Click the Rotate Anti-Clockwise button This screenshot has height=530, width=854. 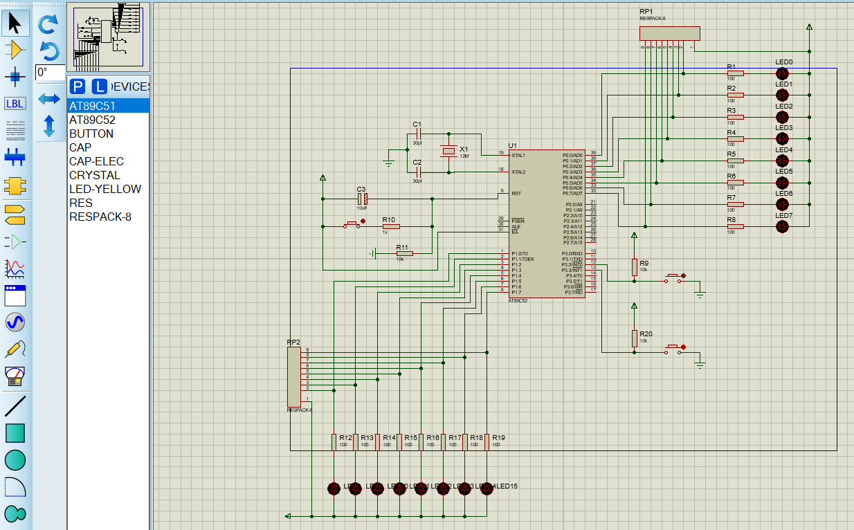pyautogui.click(x=48, y=51)
